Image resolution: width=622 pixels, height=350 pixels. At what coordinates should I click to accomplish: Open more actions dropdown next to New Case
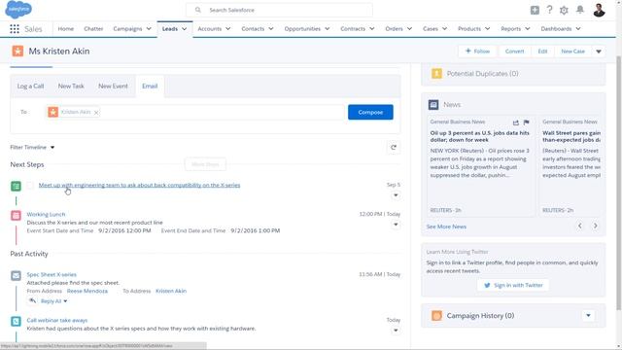[599, 52]
